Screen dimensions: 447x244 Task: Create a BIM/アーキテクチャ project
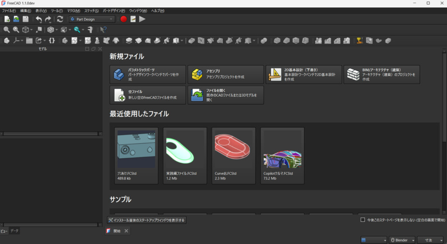pyautogui.click(x=382, y=75)
